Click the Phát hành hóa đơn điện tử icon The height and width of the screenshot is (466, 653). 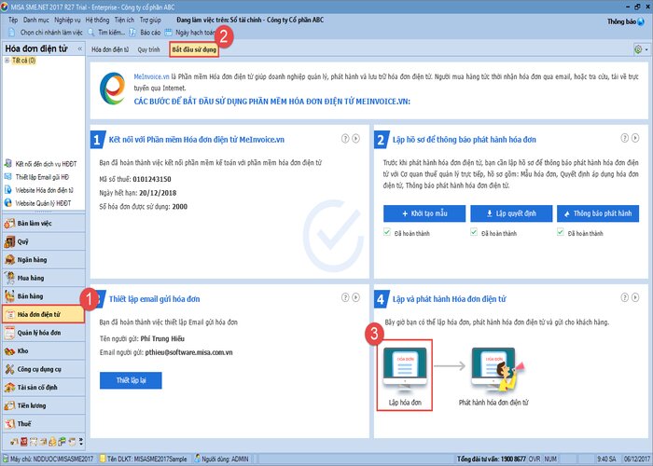(497, 369)
